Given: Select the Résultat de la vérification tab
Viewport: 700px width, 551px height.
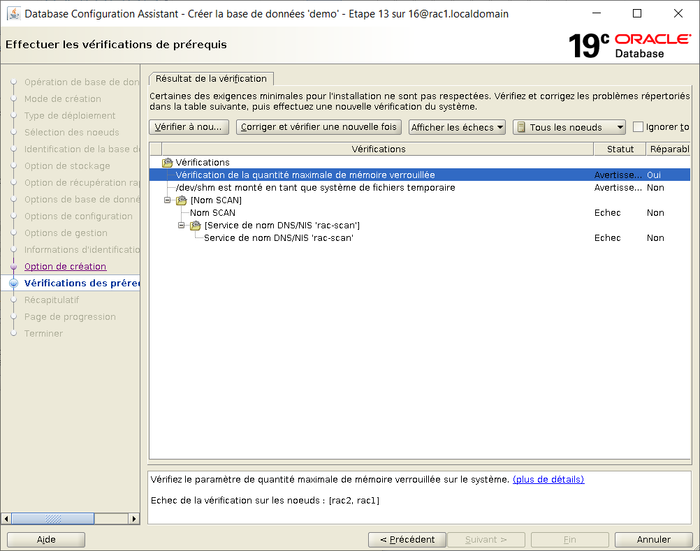Looking at the screenshot, I should click(x=211, y=78).
